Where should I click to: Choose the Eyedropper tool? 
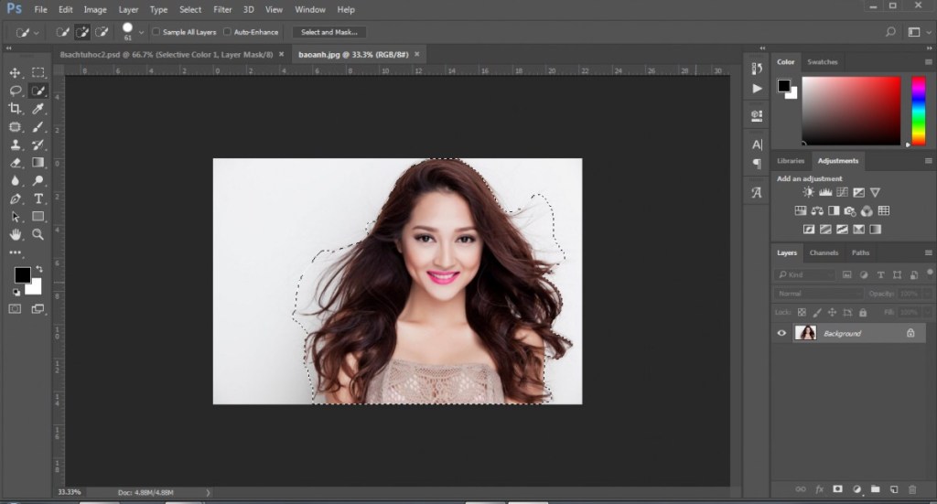(x=38, y=109)
